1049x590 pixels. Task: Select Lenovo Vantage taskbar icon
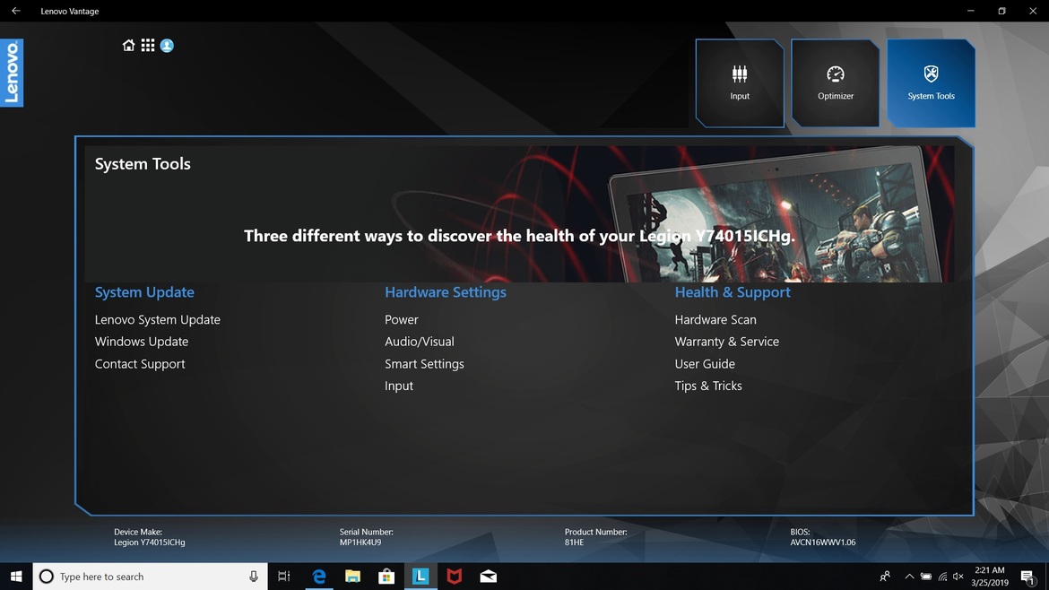pos(420,576)
